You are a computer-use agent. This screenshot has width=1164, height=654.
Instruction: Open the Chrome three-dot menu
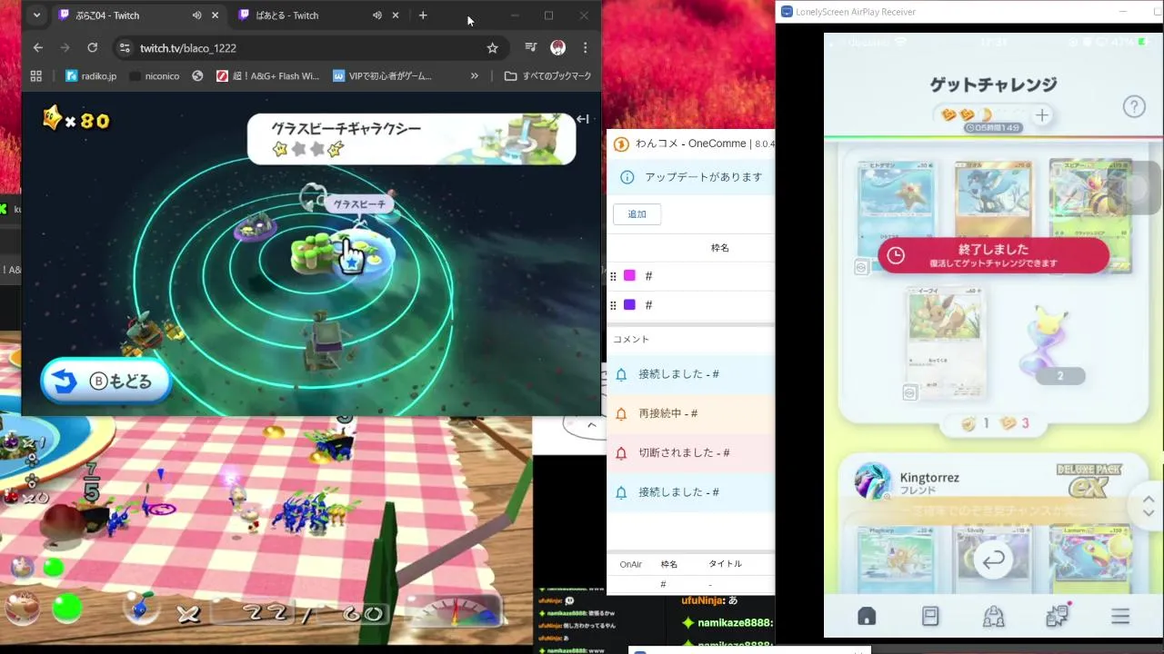[585, 48]
